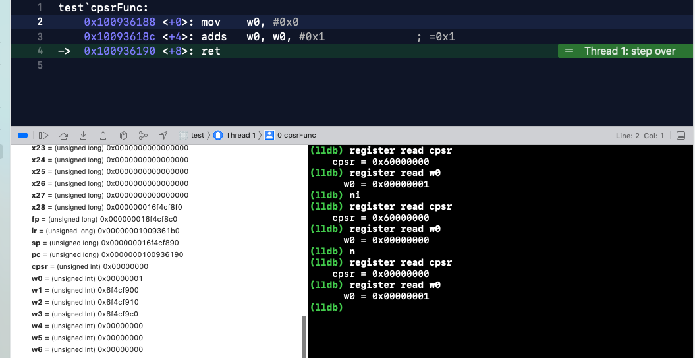Click the Simulate Location arrow icon
695x358 pixels.
(x=163, y=135)
